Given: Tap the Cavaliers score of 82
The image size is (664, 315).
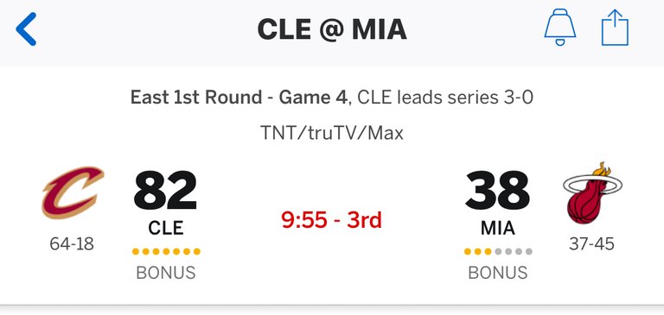Looking at the screenshot, I should [166, 191].
